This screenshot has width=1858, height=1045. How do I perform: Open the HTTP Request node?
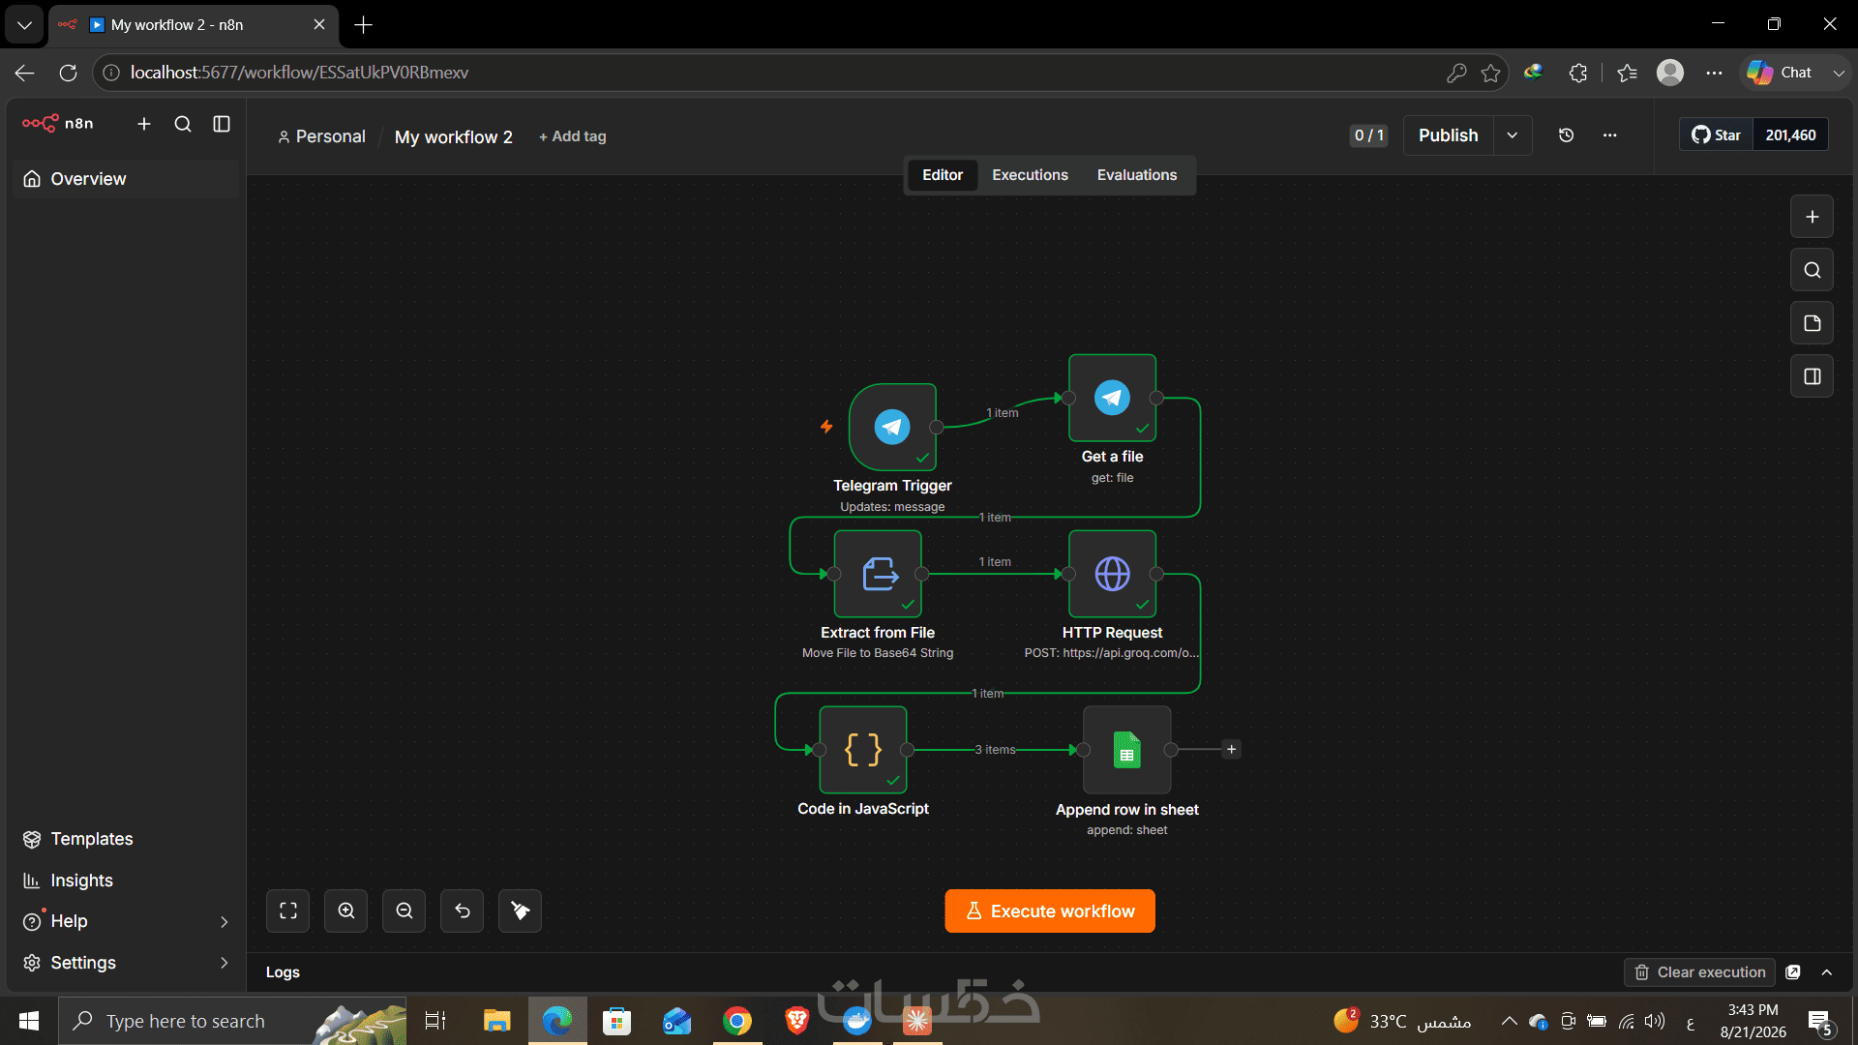tap(1112, 574)
